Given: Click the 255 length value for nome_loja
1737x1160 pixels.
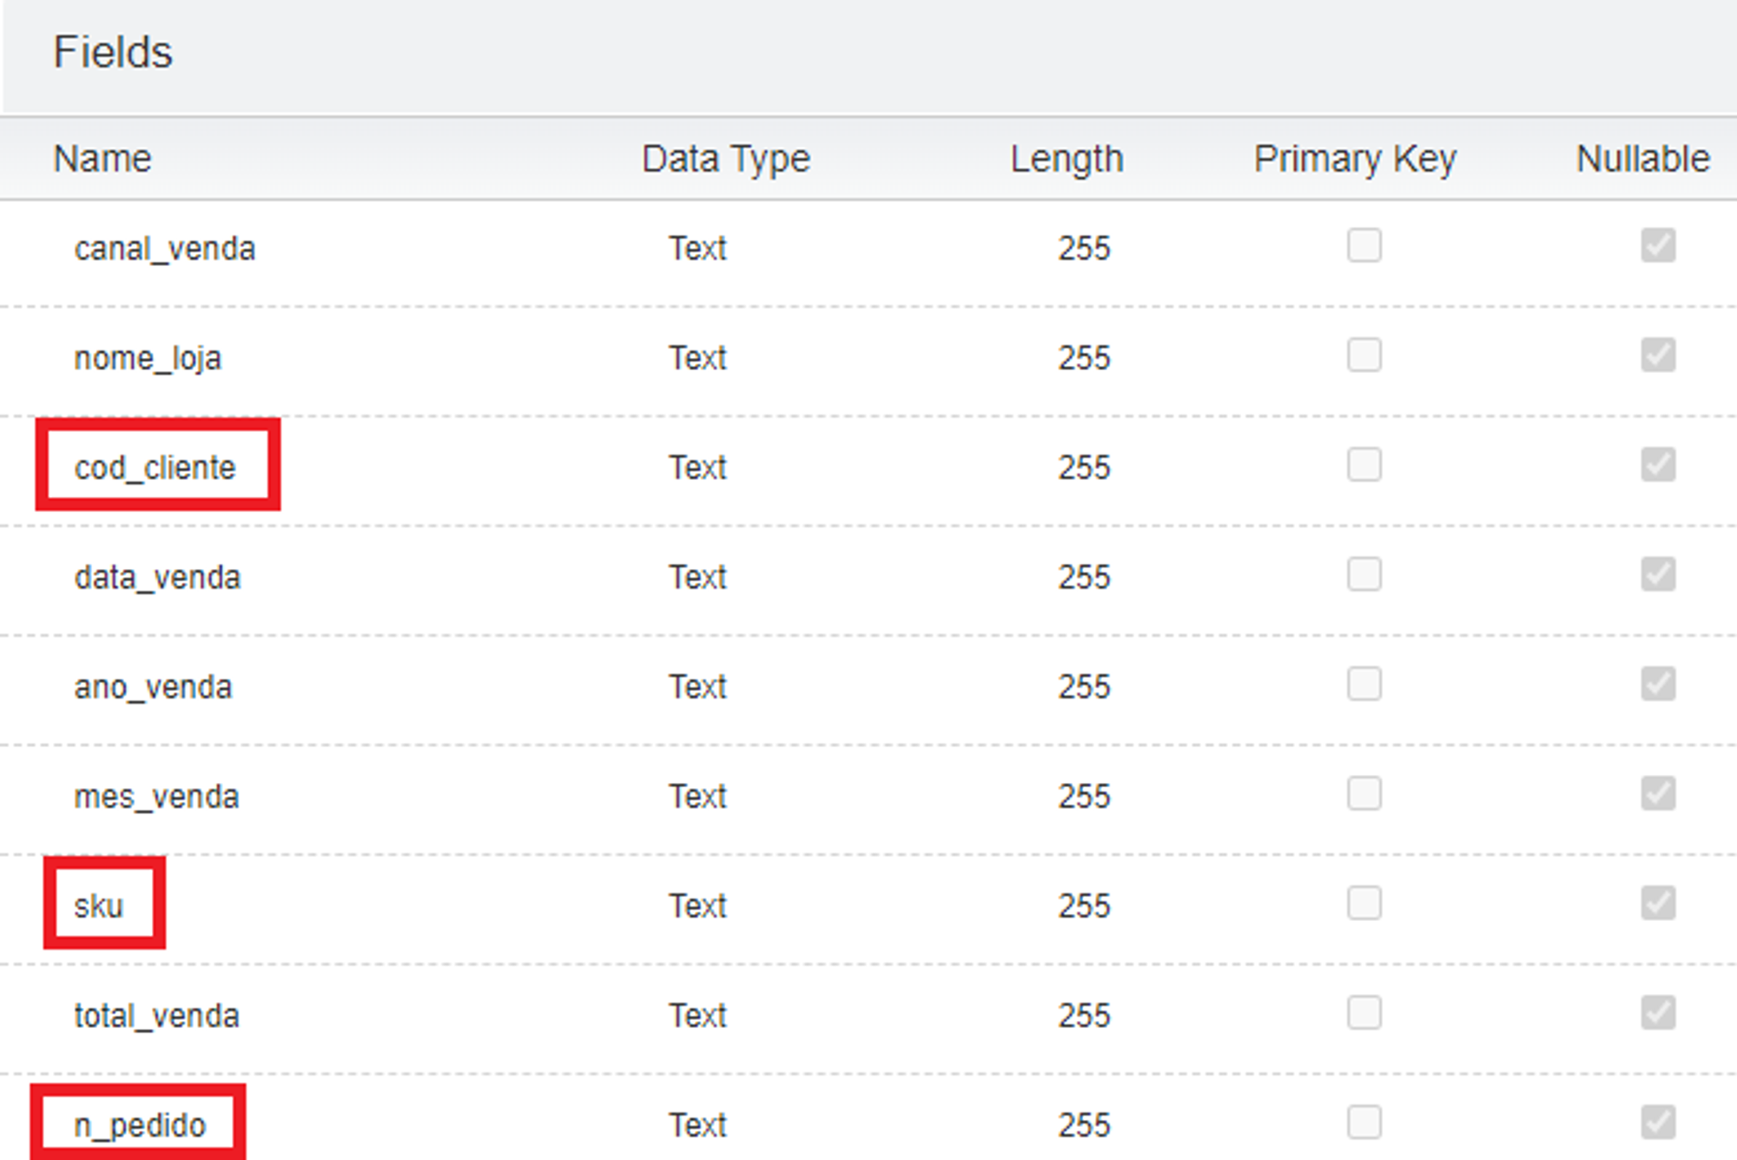Looking at the screenshot, I should [x=1084, y=358].
